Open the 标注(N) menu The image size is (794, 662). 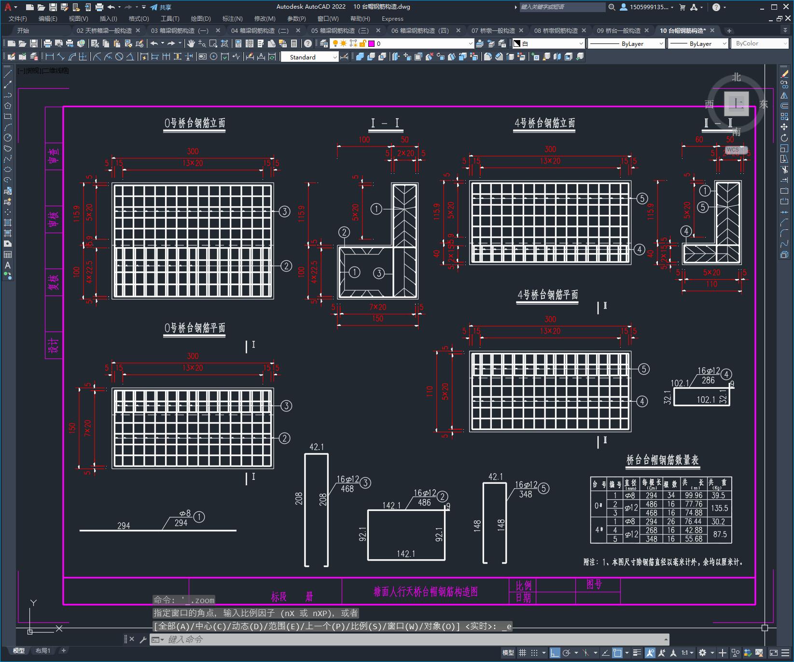232,19
